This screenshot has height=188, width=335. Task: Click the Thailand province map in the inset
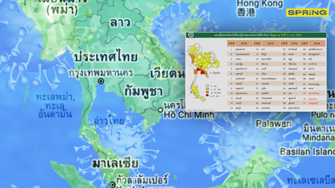(x=203, y=72)
